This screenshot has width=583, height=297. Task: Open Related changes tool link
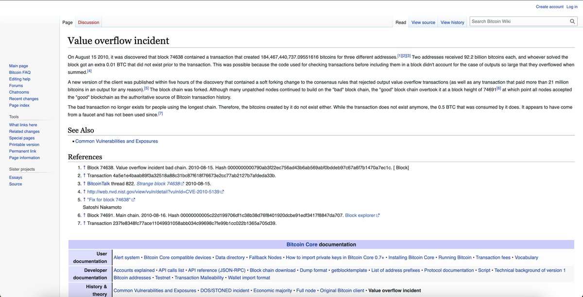click(x=24, y=132)
